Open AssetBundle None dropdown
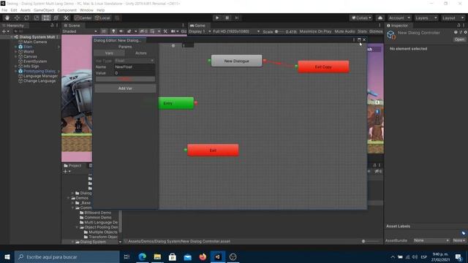This screenshot has height=263, width=468. 431,240
